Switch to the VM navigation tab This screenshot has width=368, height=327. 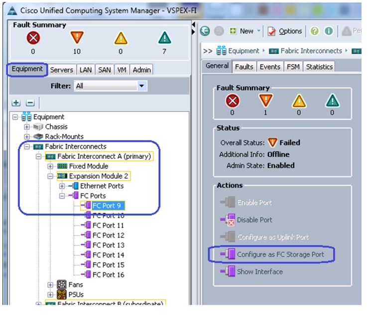tap(122, 70)
